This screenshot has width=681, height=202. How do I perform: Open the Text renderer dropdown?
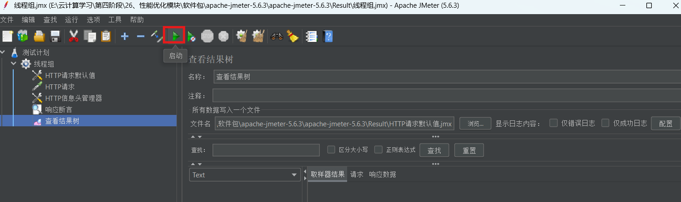click(245, 175)
